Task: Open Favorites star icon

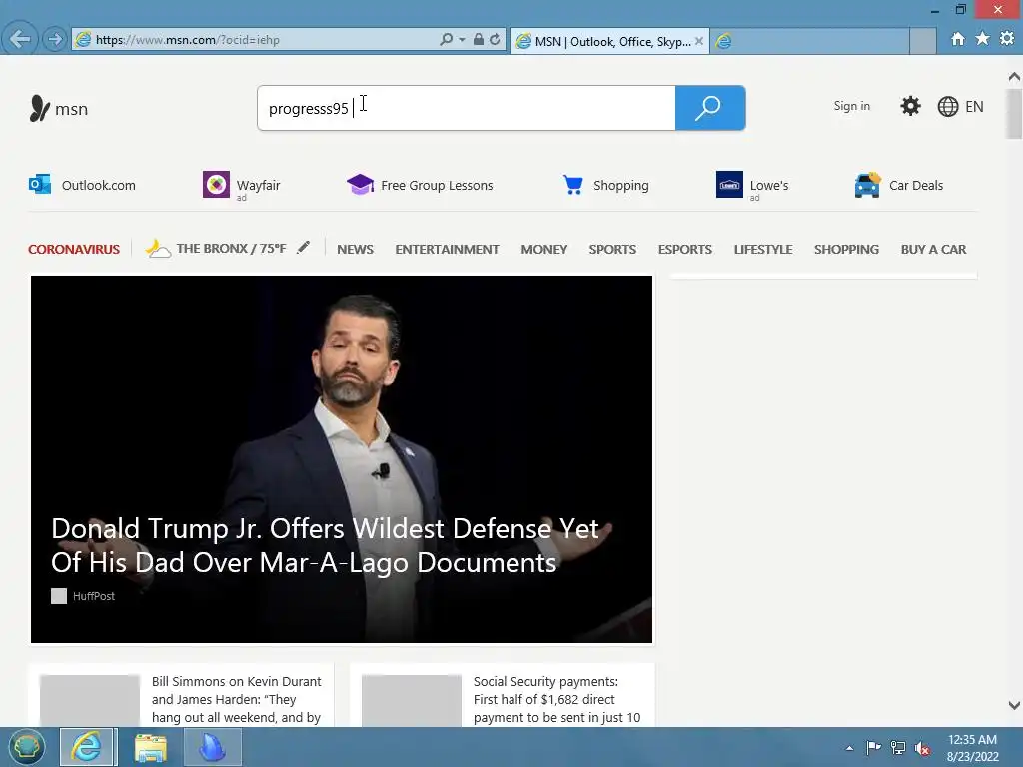Action: click(x=983, y=39)
